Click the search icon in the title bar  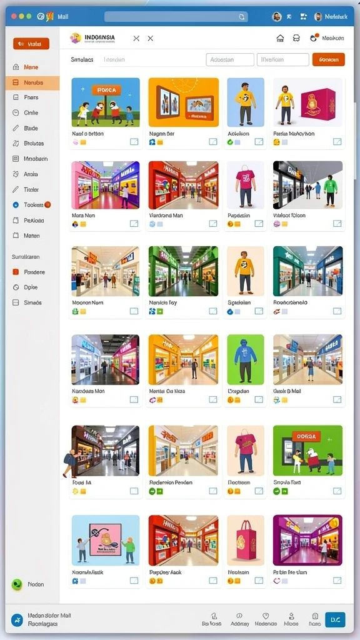(242, 17)
